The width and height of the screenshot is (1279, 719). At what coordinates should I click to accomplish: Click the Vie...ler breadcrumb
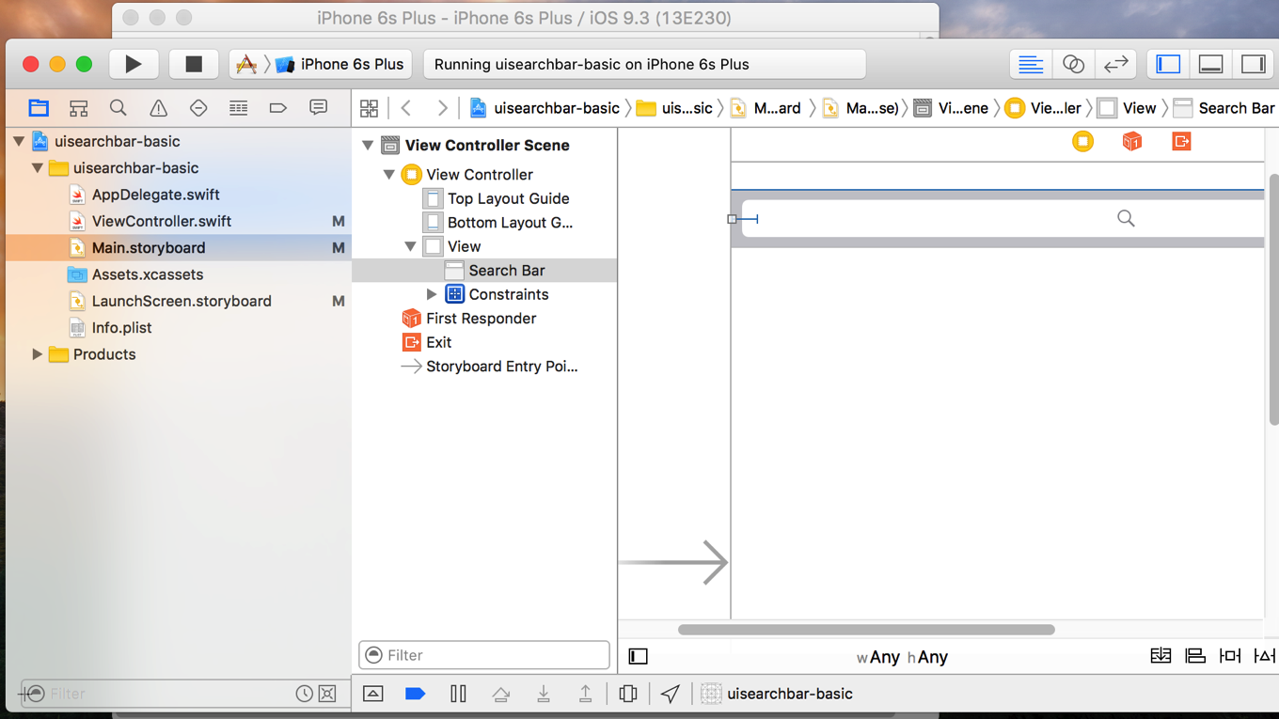[x=1043, y=108]
